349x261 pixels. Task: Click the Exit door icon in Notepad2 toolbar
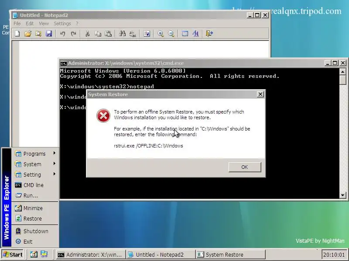[209, 33]
